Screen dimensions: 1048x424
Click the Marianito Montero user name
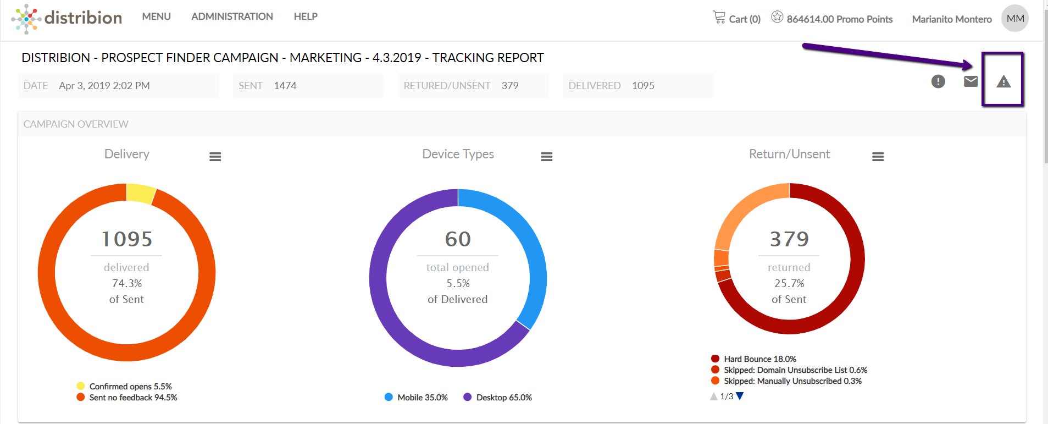click(952, 19)
